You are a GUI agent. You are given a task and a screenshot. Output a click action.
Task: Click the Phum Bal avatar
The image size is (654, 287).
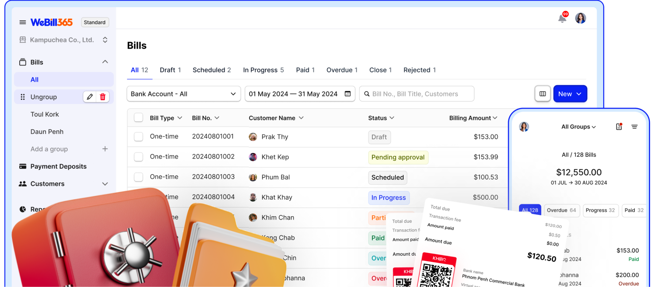(253, 177)
